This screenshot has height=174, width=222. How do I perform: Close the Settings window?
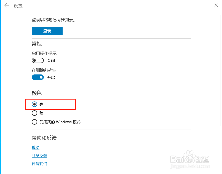click(216, 5)
